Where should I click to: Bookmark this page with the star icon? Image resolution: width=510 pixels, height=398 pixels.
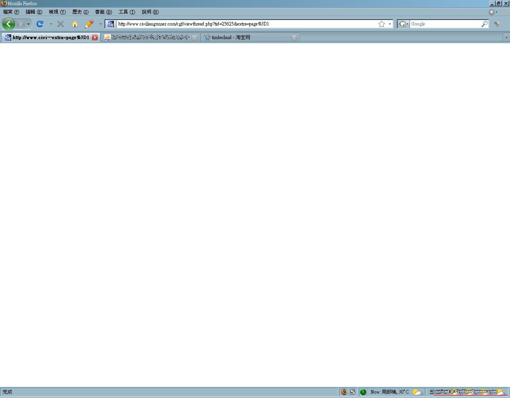[x=381, y=24]
